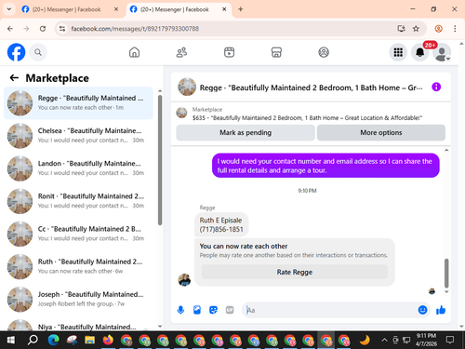Image resolution: width=465 pixels, height=349 pixels.
Task: Open the nine-dot Menu grid icon
Action: (398, 52)
